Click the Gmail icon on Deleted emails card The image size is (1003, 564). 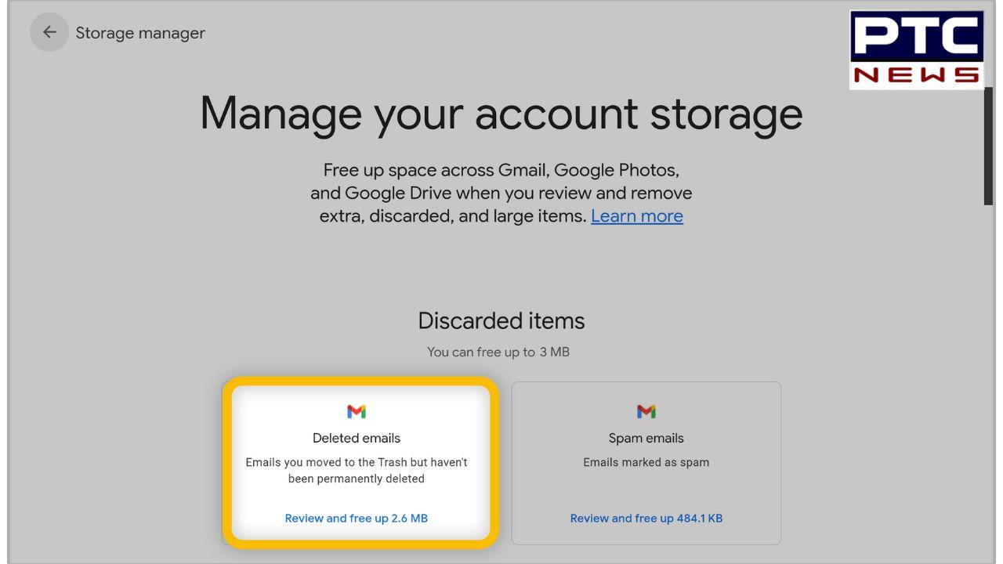[x=357, y=411]
